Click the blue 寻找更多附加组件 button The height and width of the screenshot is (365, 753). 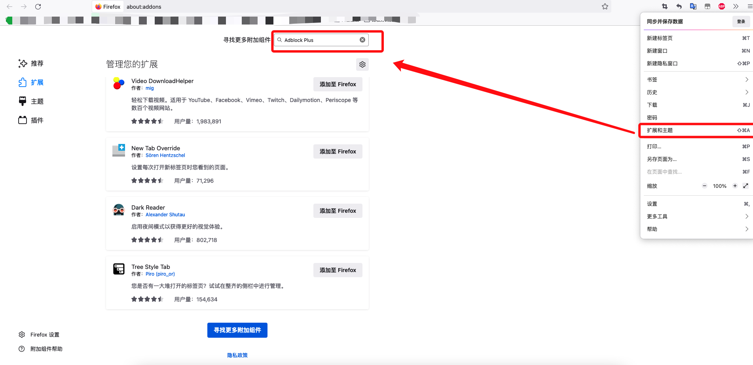click(237, 330)
